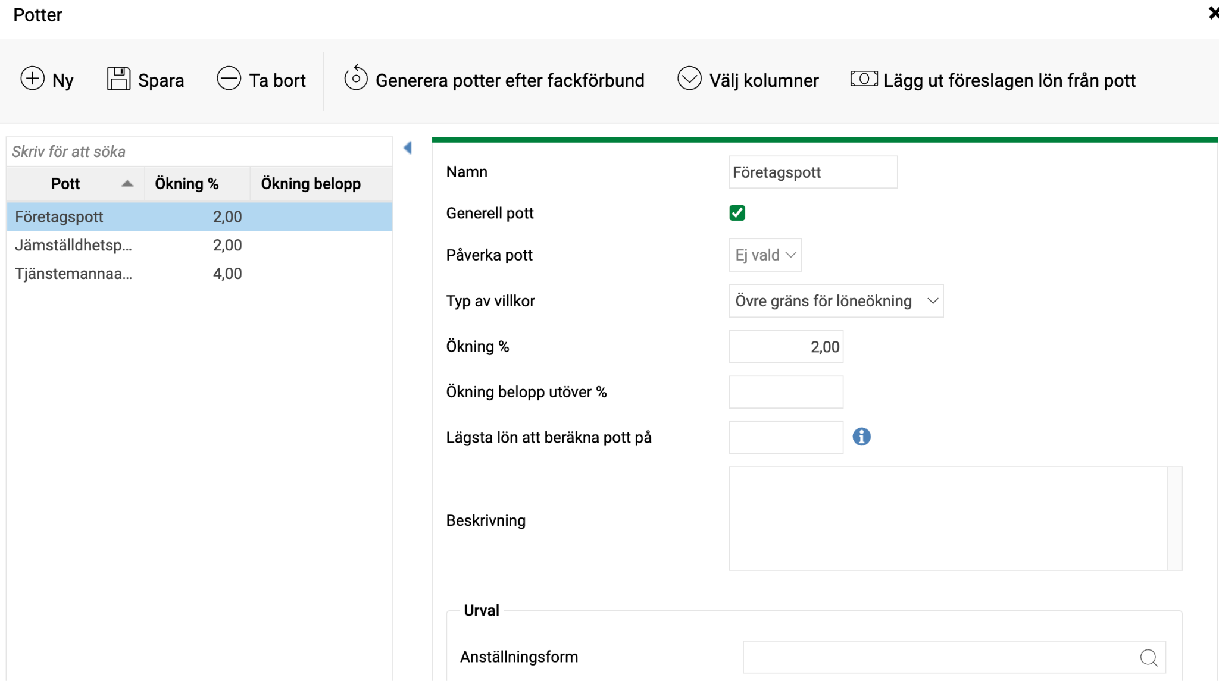Image resolution: width=1219 pixels, height=681 pixels.
Task: Click the Ny button label
Action: (62, 80)
